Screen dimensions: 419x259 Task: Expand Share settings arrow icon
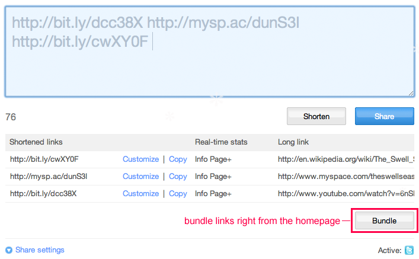[x=9, y=250]
